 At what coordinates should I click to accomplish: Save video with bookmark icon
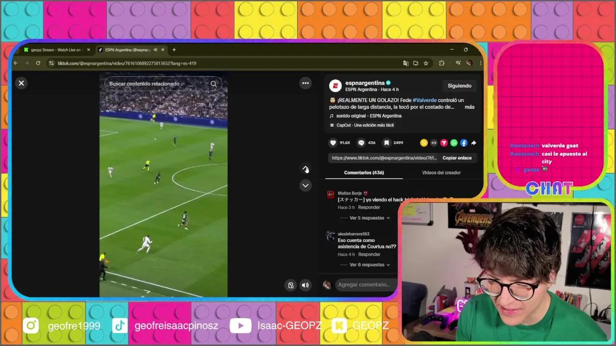coord(386,143)
